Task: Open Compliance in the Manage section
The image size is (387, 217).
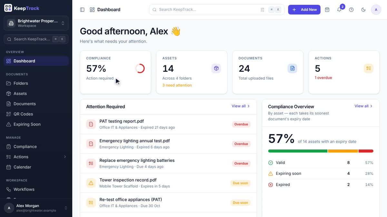Action: tap(36, 147)
